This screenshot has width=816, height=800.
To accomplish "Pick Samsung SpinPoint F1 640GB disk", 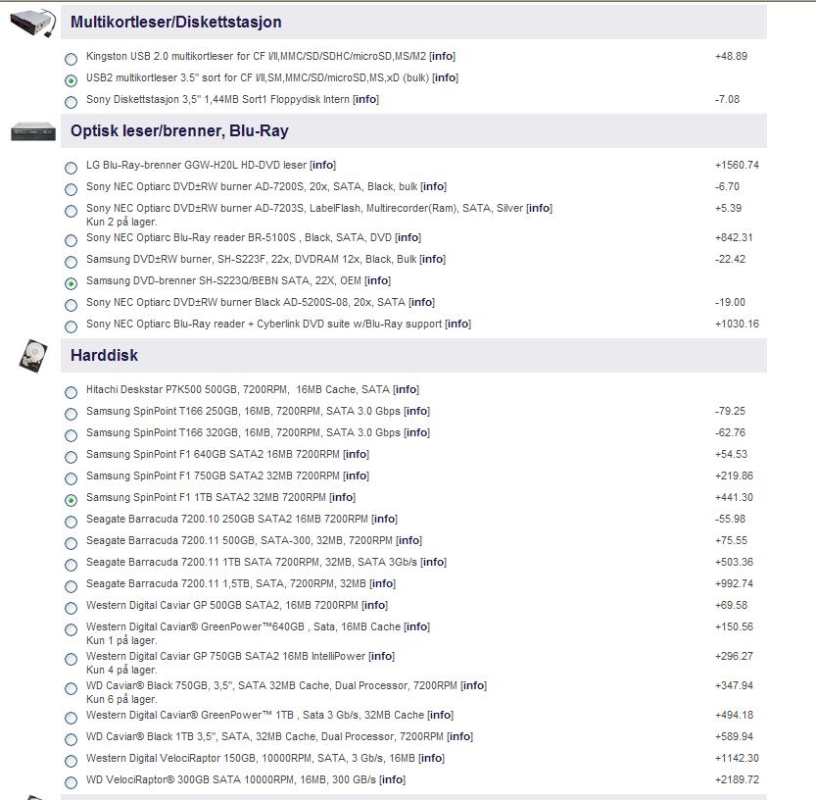I will (71, 457).
